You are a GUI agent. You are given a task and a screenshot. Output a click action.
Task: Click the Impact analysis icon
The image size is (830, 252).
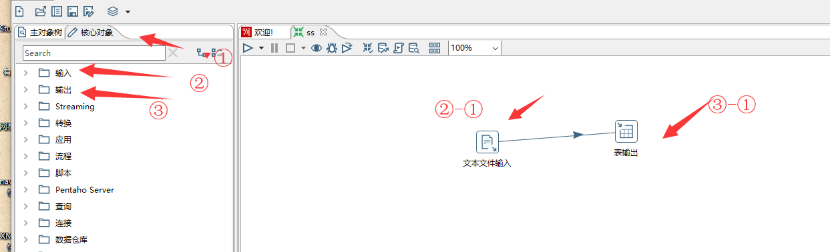383,48
